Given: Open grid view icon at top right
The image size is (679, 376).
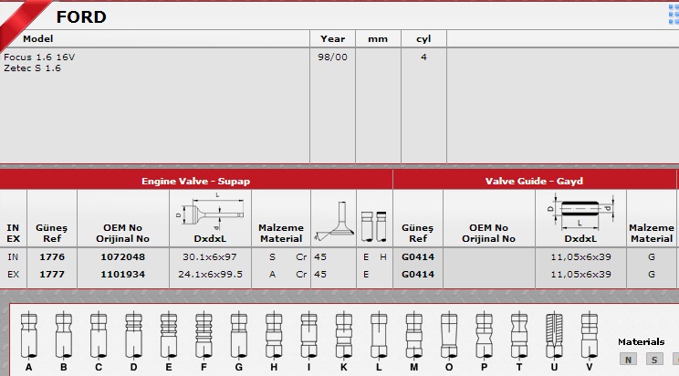Looking at the screenshot, I should [674, 13].
